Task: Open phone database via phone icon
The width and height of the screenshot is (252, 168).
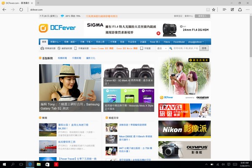Action: click(x=75, y=48)
